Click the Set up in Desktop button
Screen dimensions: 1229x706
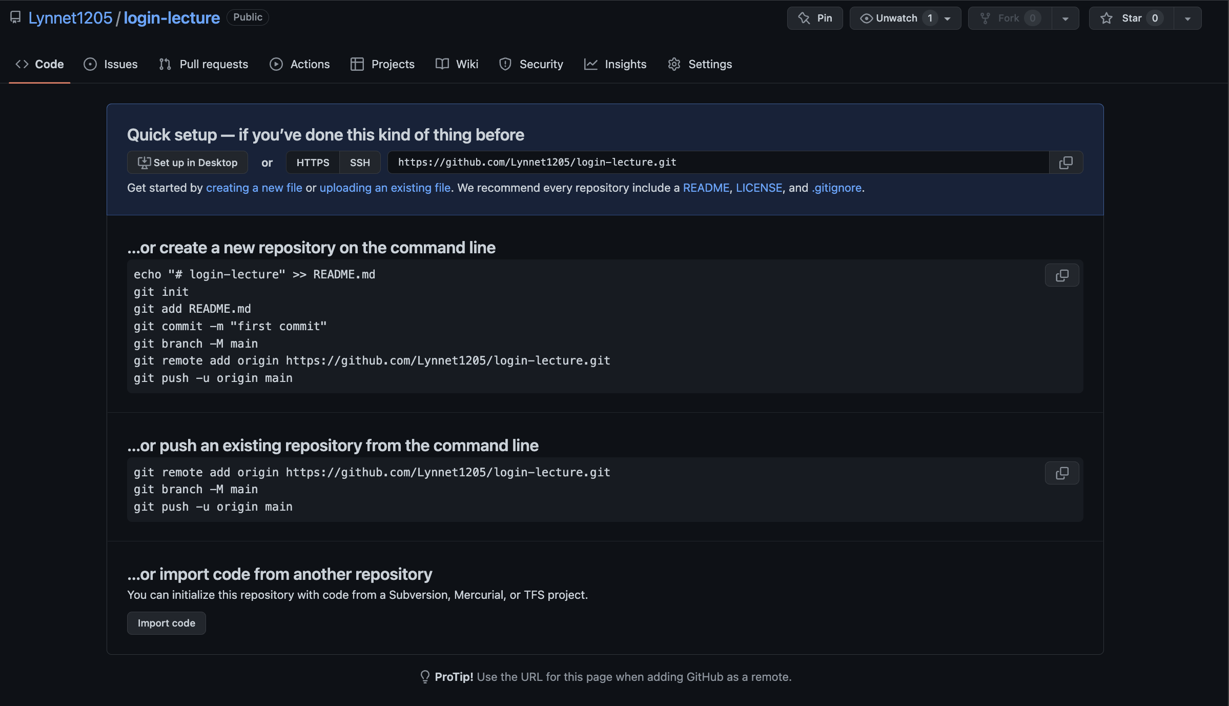pyautogui.click(x=188, y=163)
